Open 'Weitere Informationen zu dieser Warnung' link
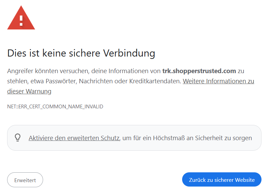Screen dimensions: 272x194 coord(218,81)
